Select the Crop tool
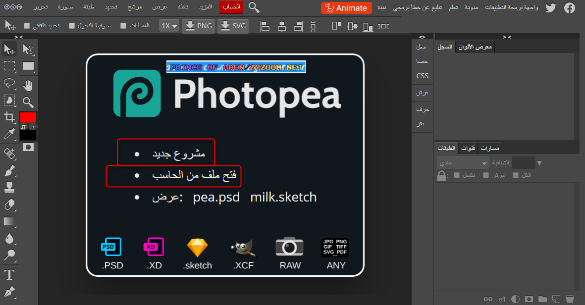Image resolution: width=585 pixels, height=305 pixels. [x=9, y=117]
